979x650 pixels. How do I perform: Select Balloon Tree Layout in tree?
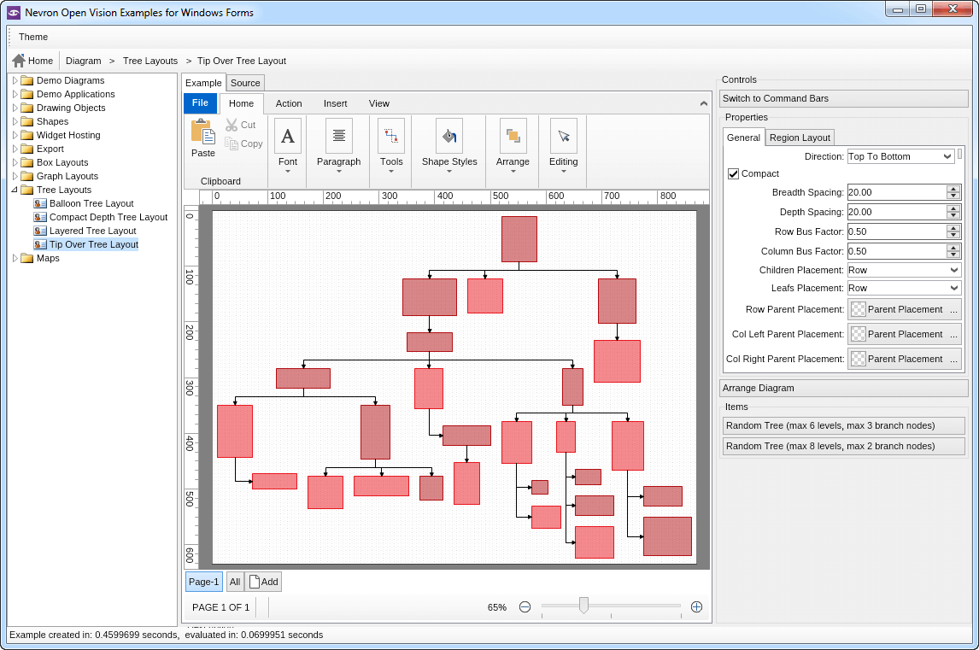91,203
